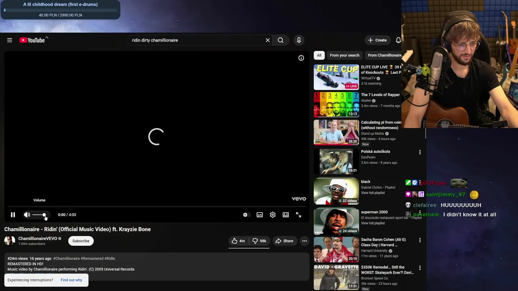Open superman 2000 playlist thumbnail

coord(336,222)
